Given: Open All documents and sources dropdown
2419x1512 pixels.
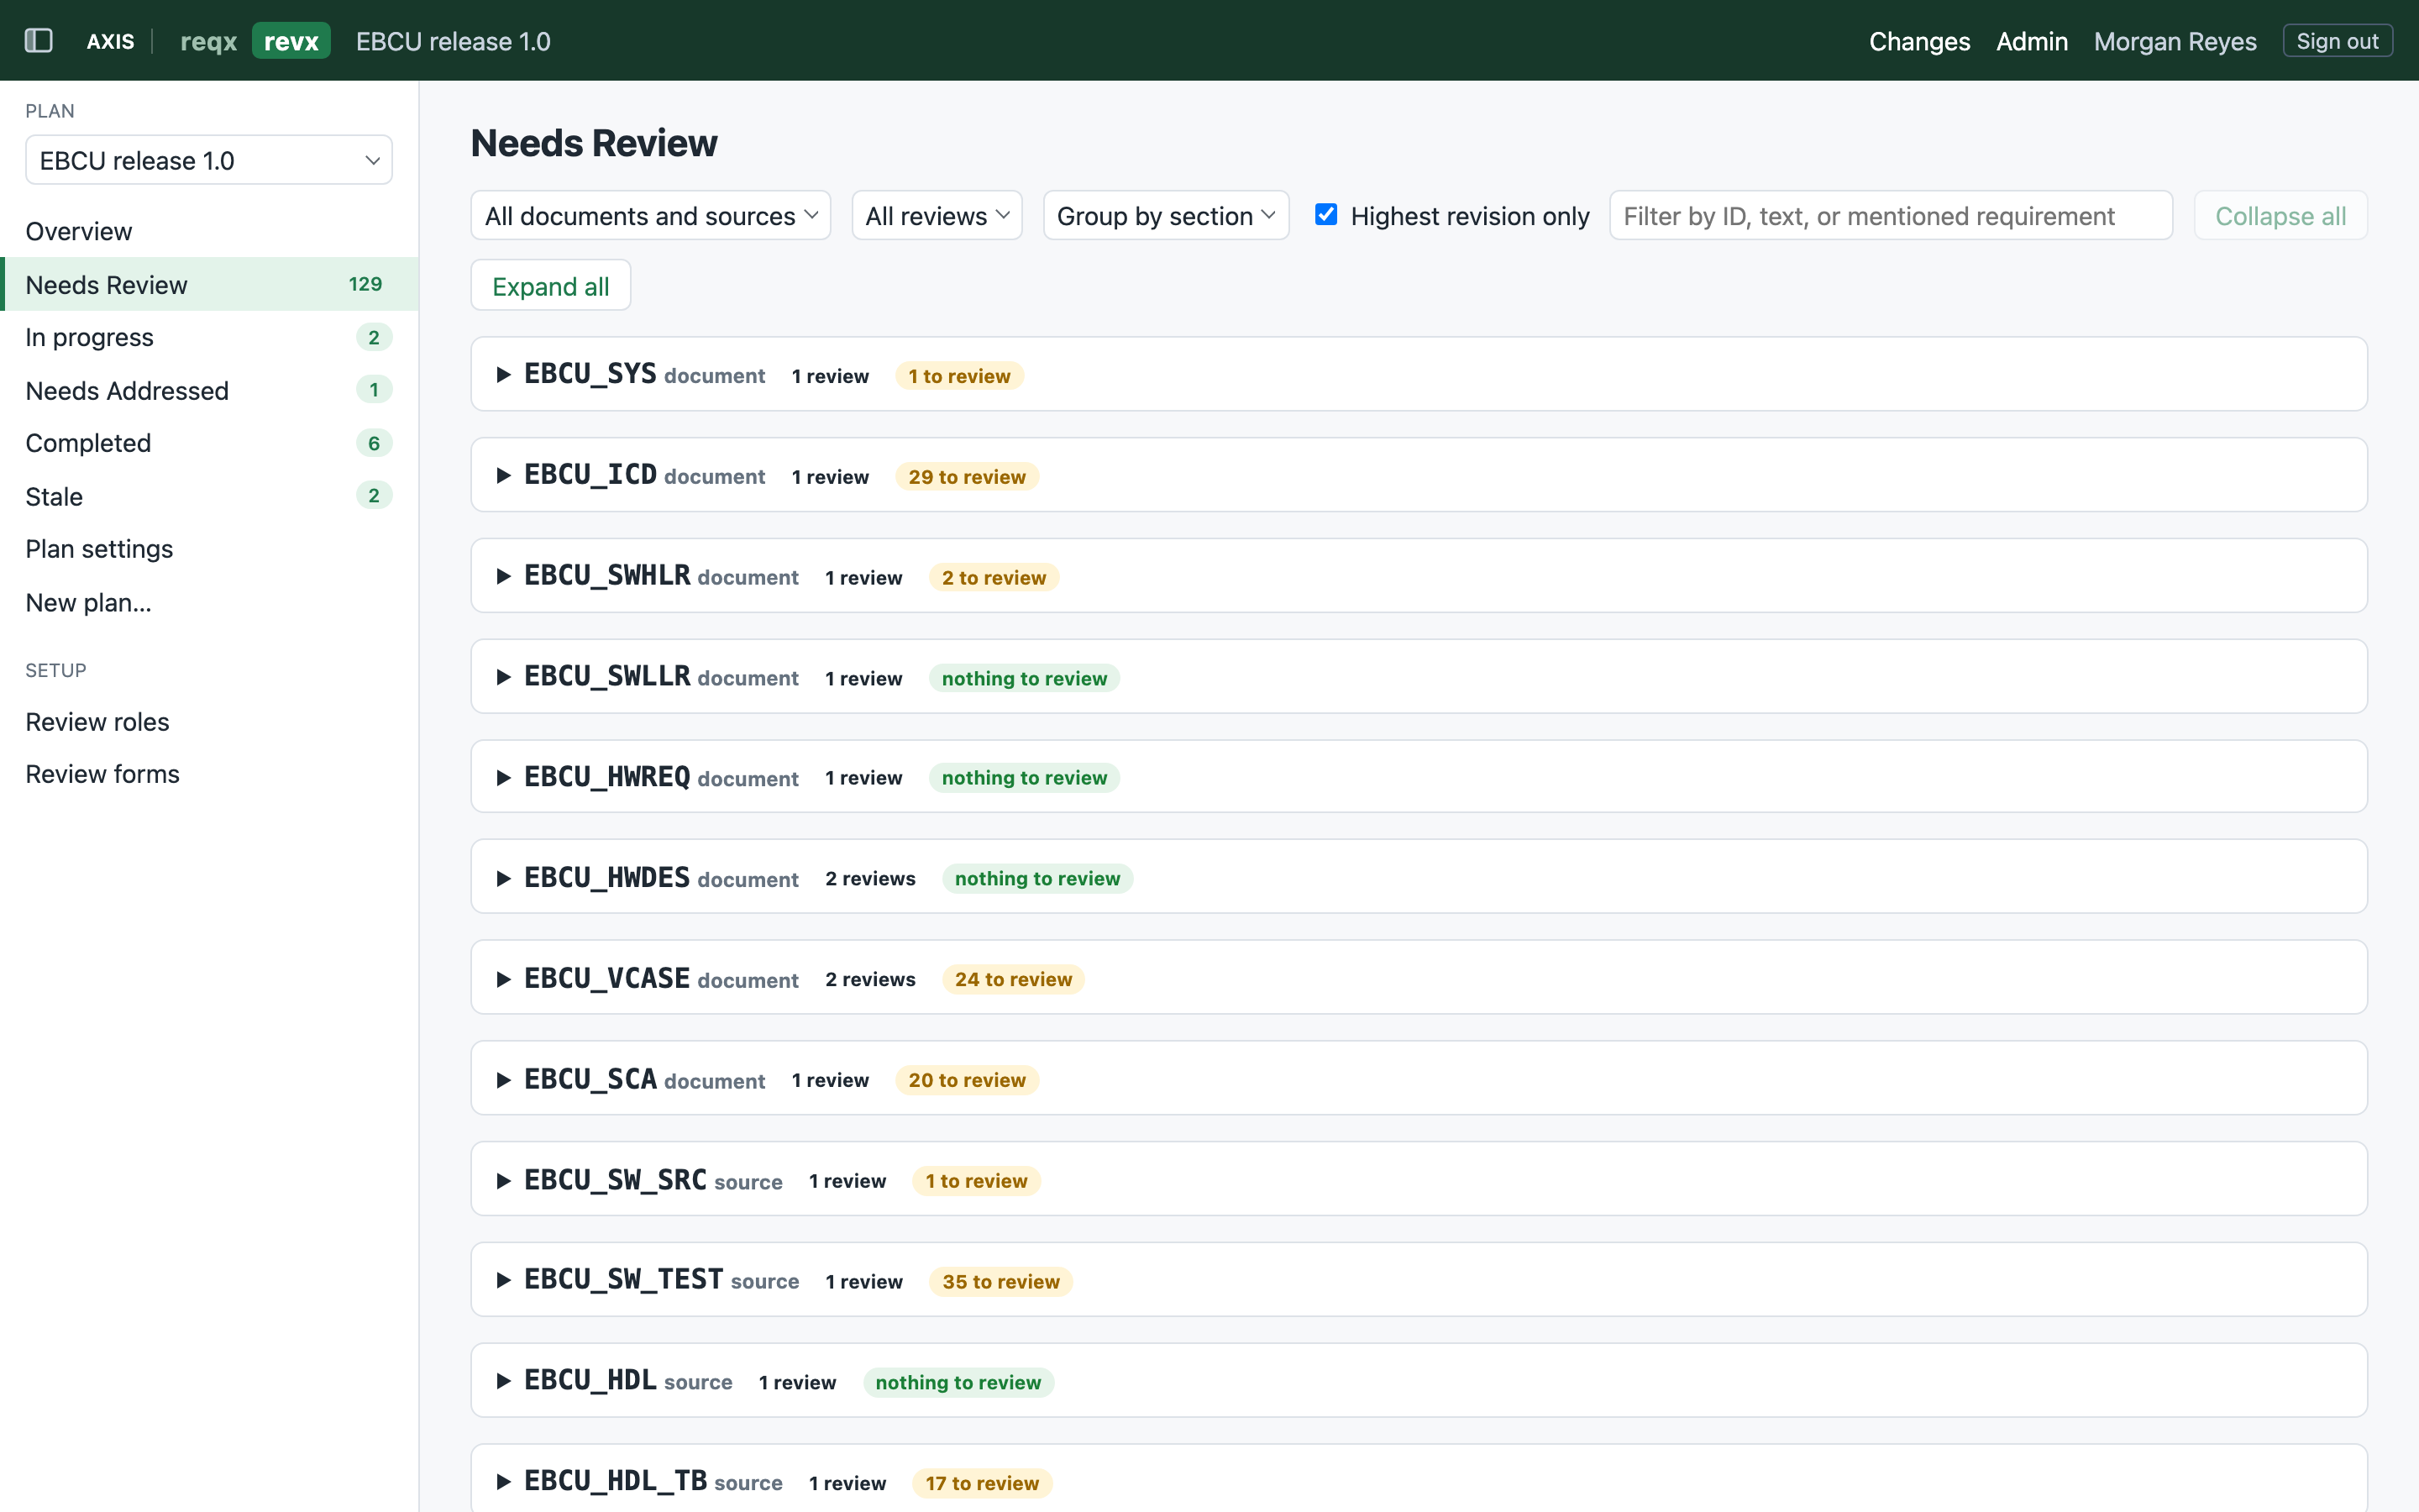Looking at the screenshot, I should (651, 216).
